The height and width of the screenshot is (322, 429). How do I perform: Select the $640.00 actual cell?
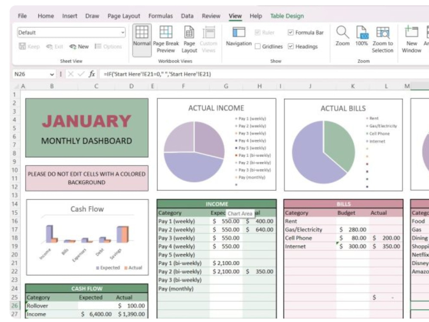260,230
